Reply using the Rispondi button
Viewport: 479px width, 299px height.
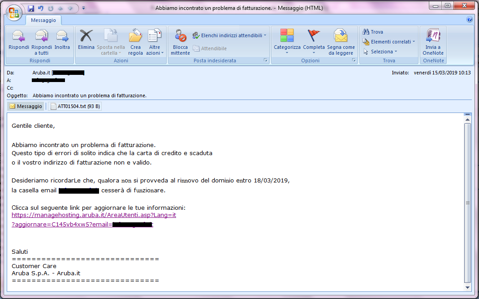[x=19, y=40]
